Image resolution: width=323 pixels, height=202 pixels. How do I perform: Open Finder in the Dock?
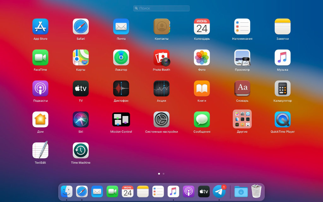pos(67,192)
